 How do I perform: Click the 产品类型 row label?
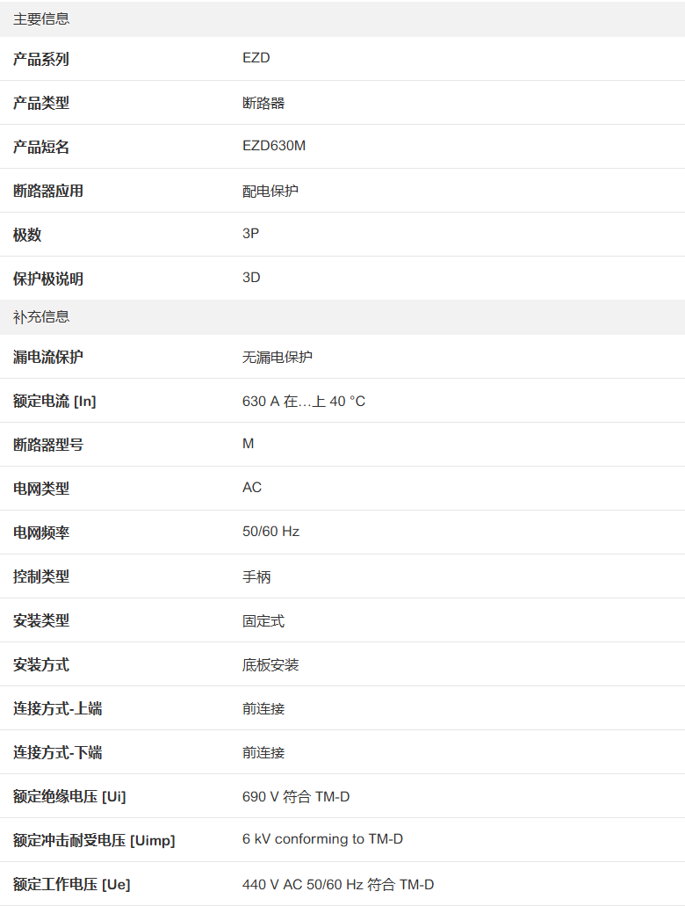pos(41,103)
